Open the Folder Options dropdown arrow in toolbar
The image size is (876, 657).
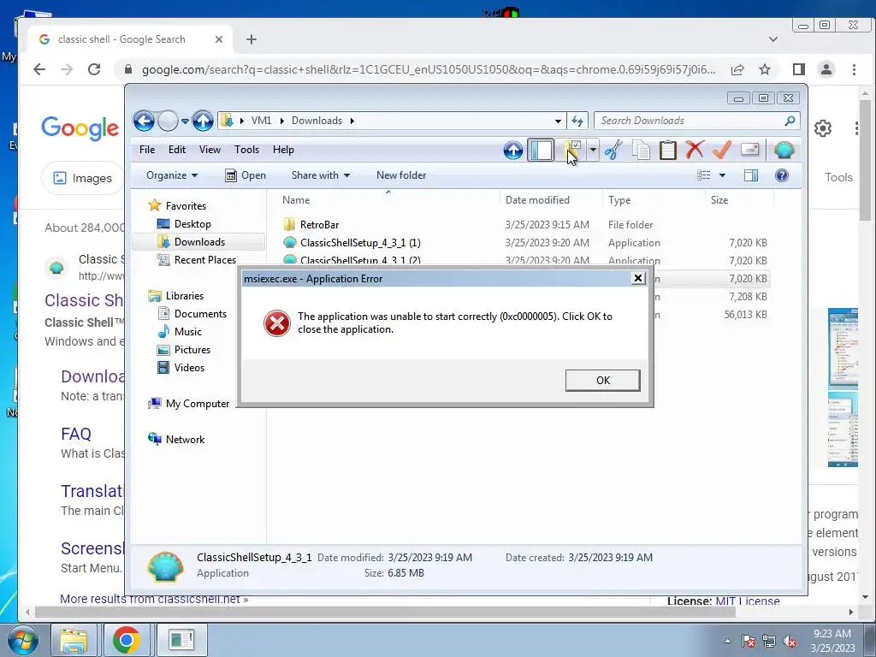593,150
